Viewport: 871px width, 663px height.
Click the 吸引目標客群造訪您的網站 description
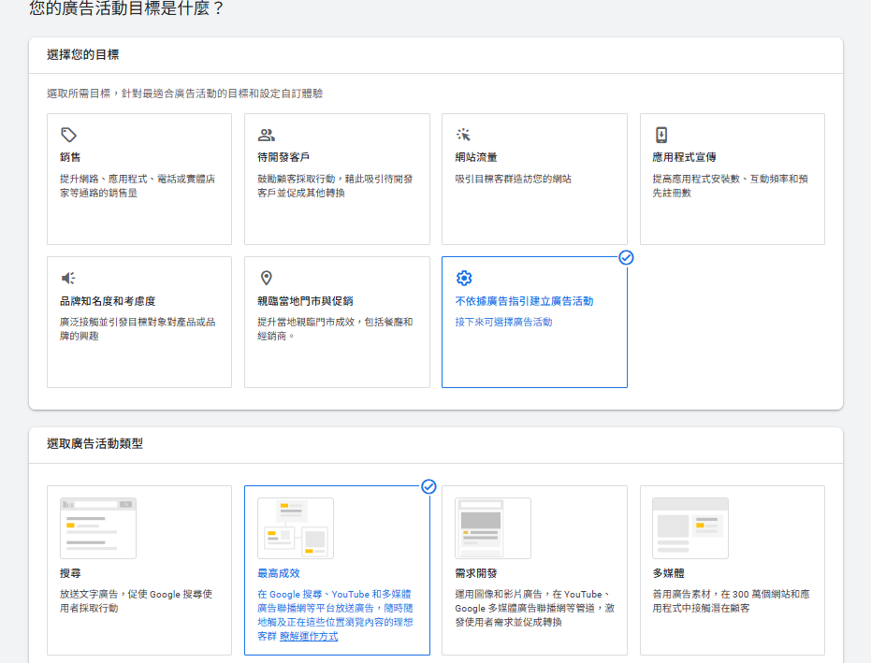pos(514,179)
